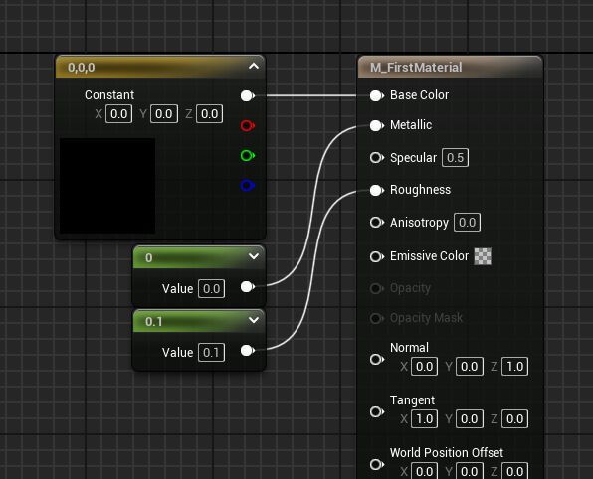Edit the Constant X value field

(x=119, y=114)
